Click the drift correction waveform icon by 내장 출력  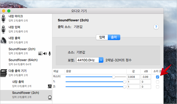(50, 86)
